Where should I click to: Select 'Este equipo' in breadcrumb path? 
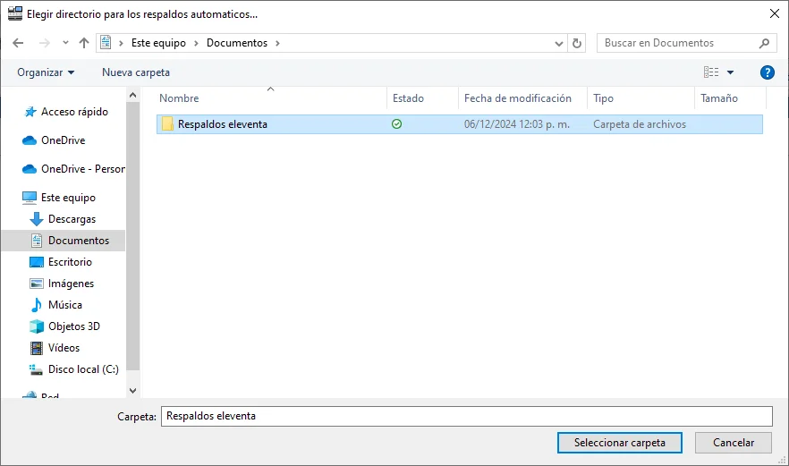(x=158, y=43)
